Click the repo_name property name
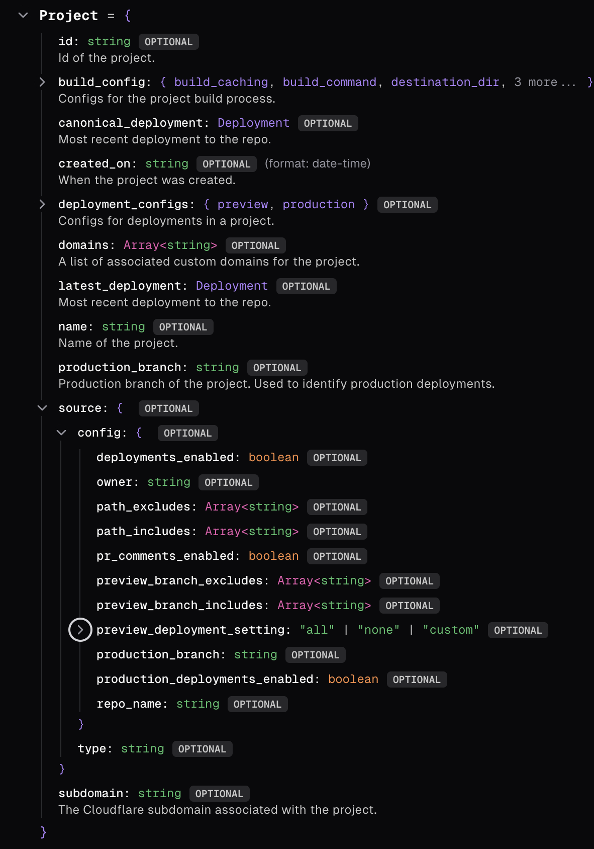The width and height of the screenshot is (594, 849). (129, 704)
